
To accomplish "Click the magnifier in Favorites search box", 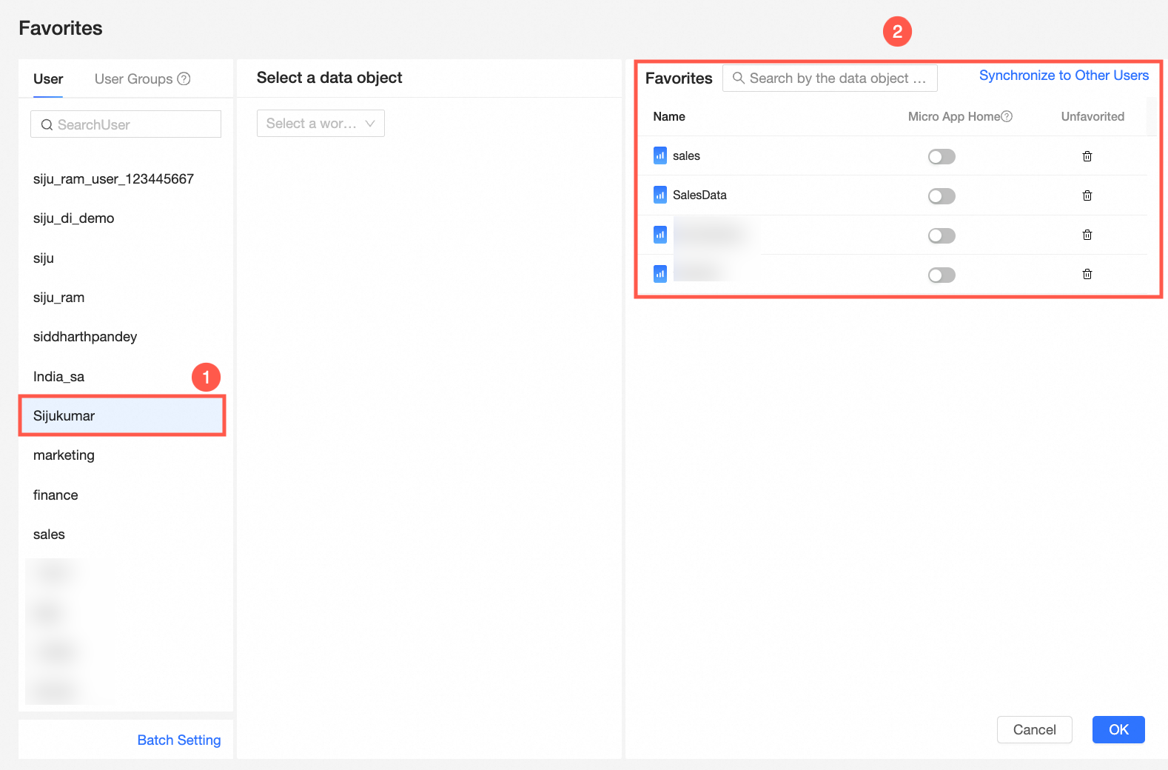I will (x=738, y=78).
